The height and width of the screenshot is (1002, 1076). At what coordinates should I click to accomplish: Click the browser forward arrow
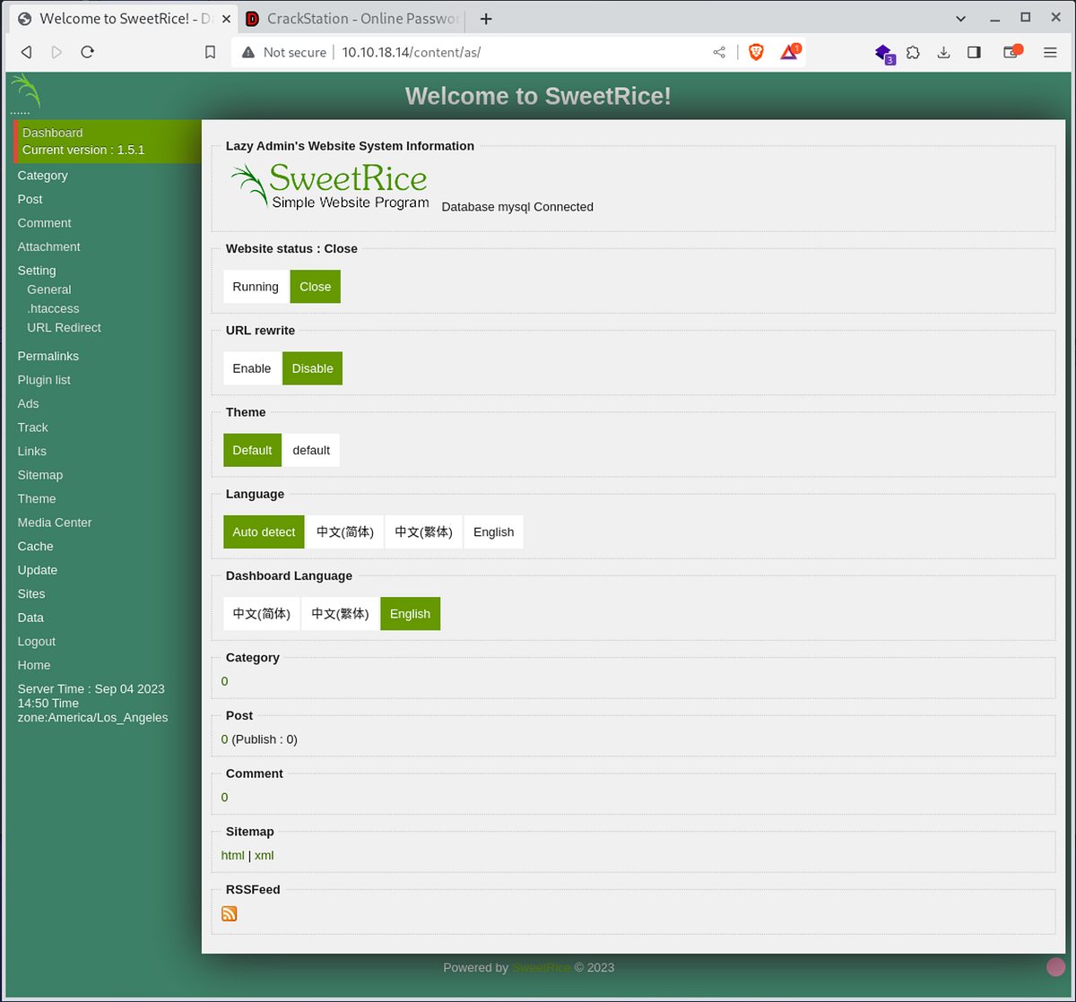pos(57,53)
